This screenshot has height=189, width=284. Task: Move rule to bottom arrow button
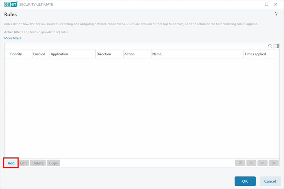point(273,163)
